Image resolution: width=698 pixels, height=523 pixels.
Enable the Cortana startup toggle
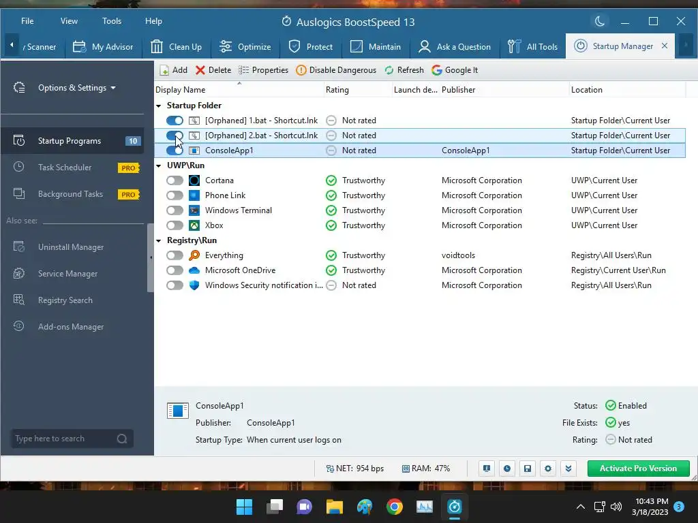coord(175,180)
